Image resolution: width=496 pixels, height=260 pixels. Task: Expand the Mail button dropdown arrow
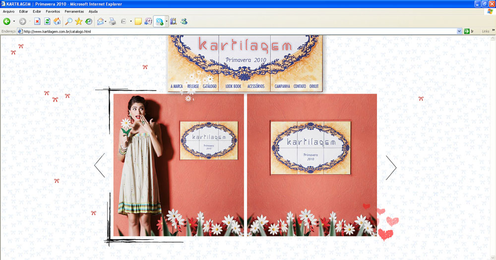click(x=105, y=21)
